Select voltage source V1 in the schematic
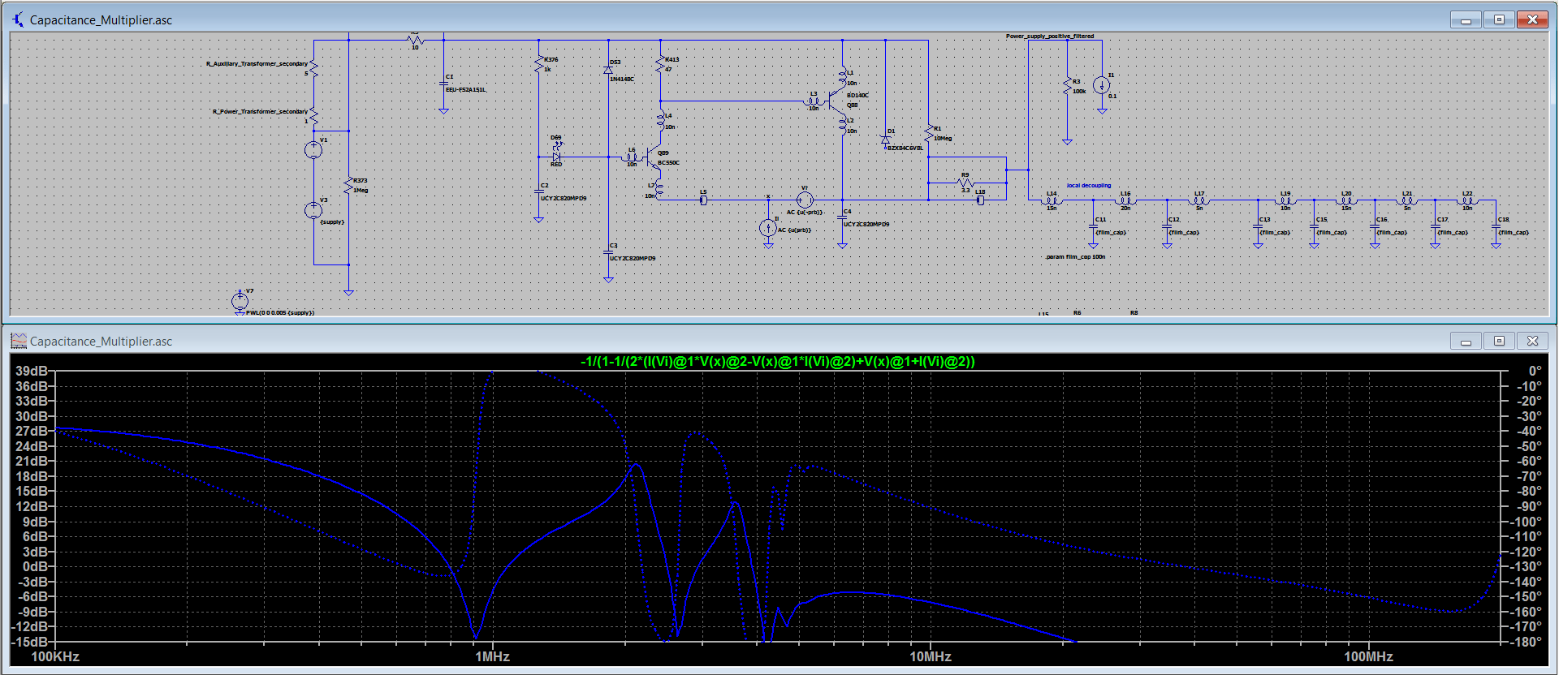Screen dimensions: 1559x675 click(313, 150)
